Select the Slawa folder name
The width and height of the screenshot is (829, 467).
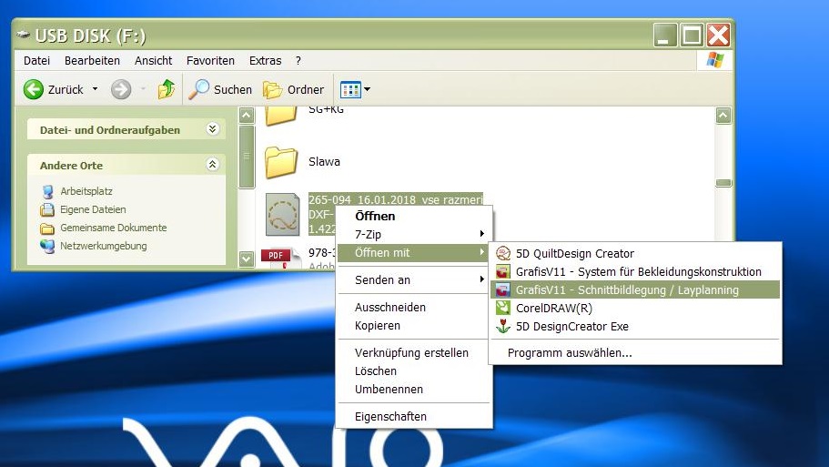pos(324,162)
